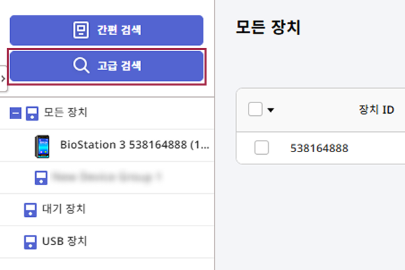
Task: Check the box for device 538164888
Action: click(x=262, y=148)
